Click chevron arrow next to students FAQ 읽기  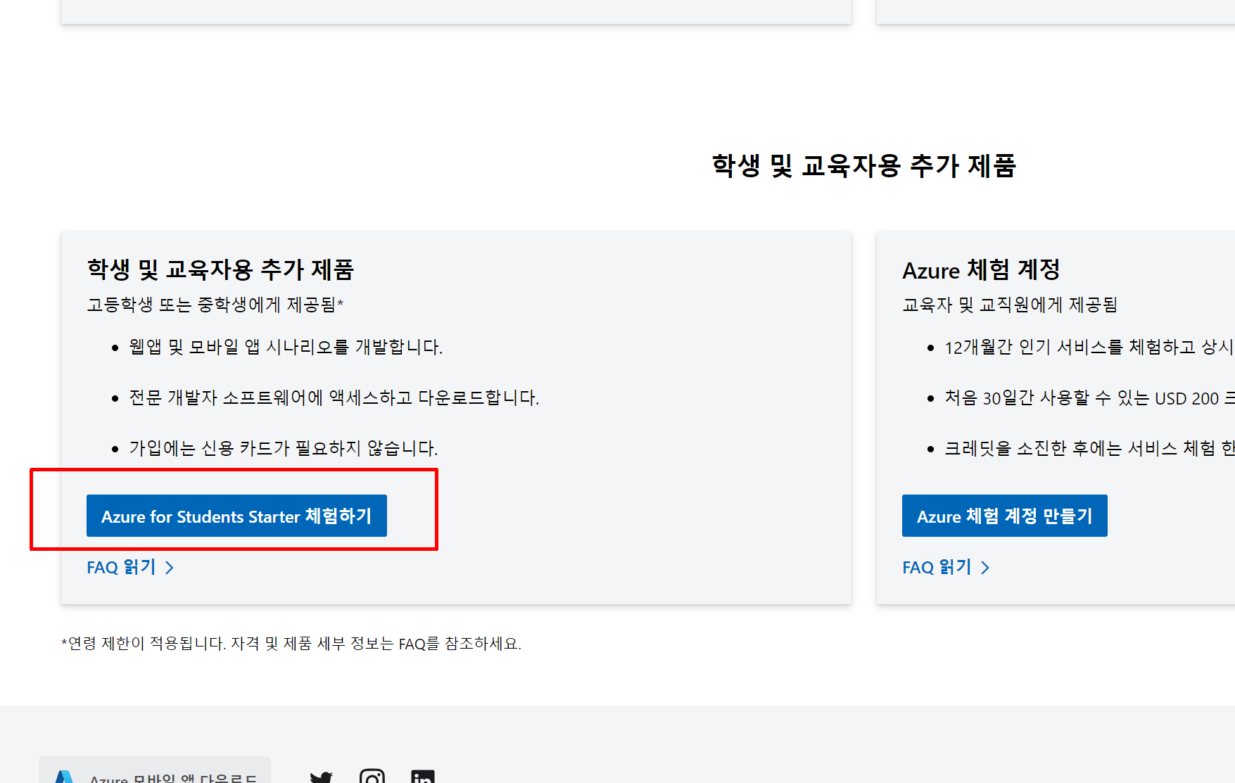[170, 568]
